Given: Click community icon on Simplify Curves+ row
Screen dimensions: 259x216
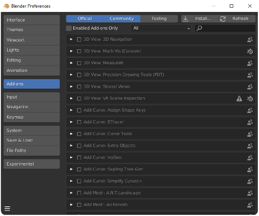Looking at the screenshot, I should point(250,181).
